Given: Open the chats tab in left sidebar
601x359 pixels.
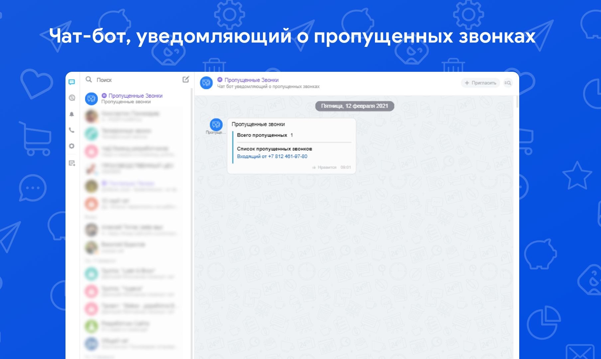Looking at the screenshot, I should 72,82.
